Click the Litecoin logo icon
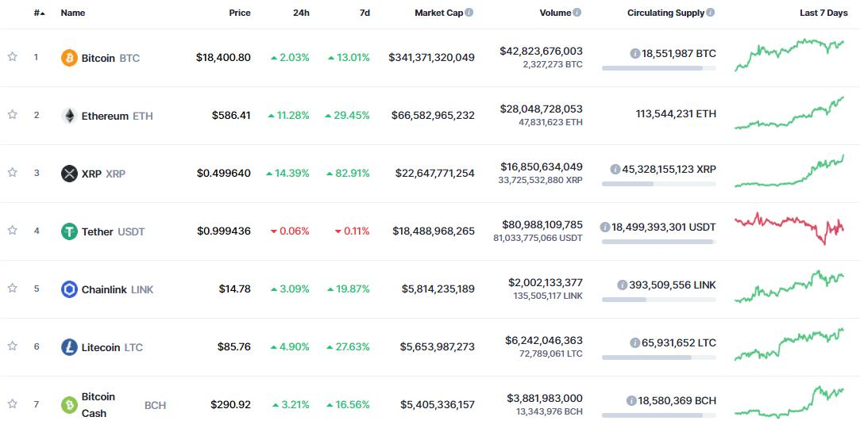This screenshot has height=432, width=860. (69, 347)
